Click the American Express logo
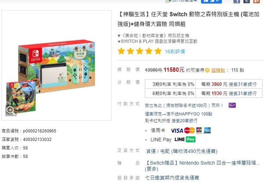Image resolution: width=265 pixels, height=189 pixels. [207, 130]
